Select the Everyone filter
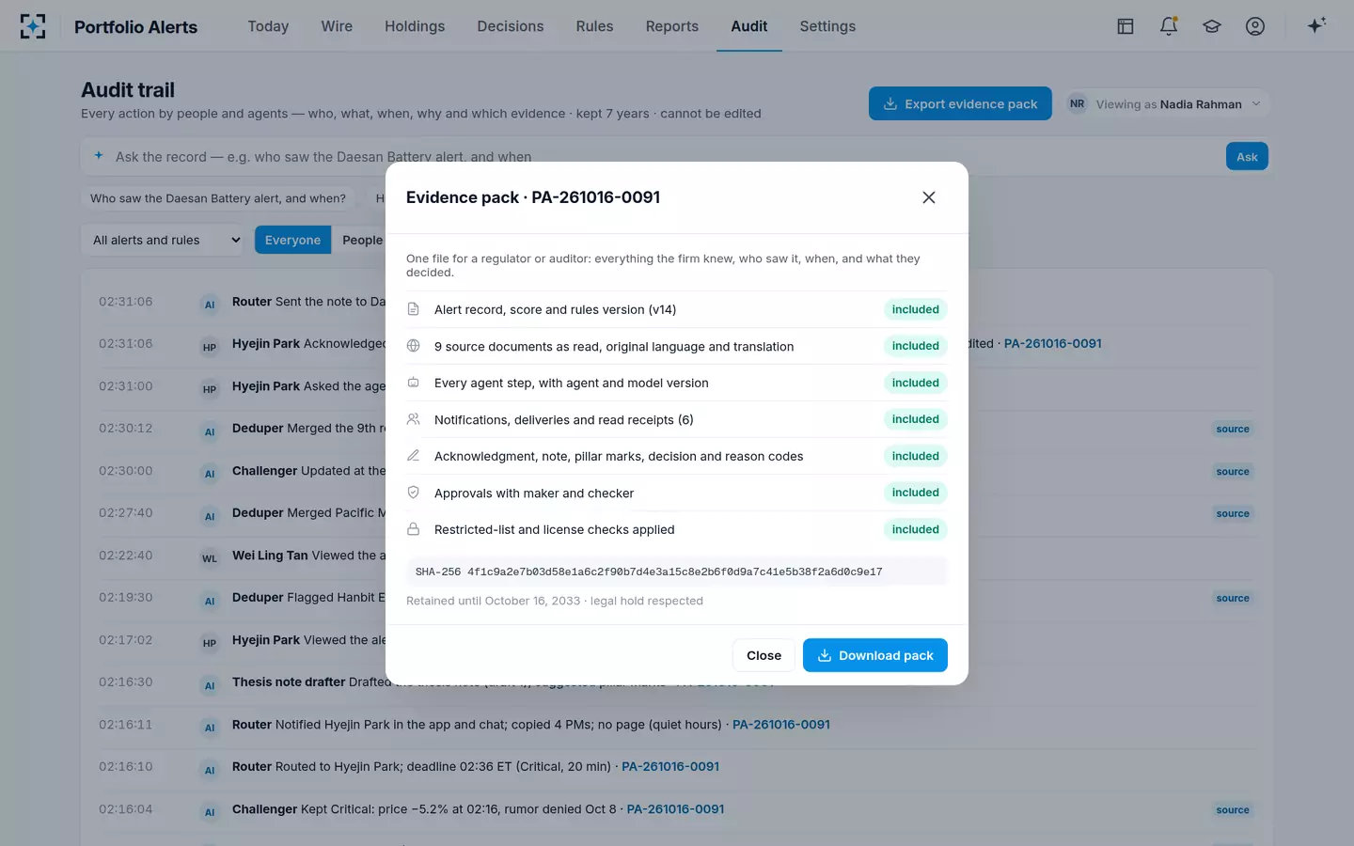This screenshot has height=846, width=1354. [x=292, y=240]
